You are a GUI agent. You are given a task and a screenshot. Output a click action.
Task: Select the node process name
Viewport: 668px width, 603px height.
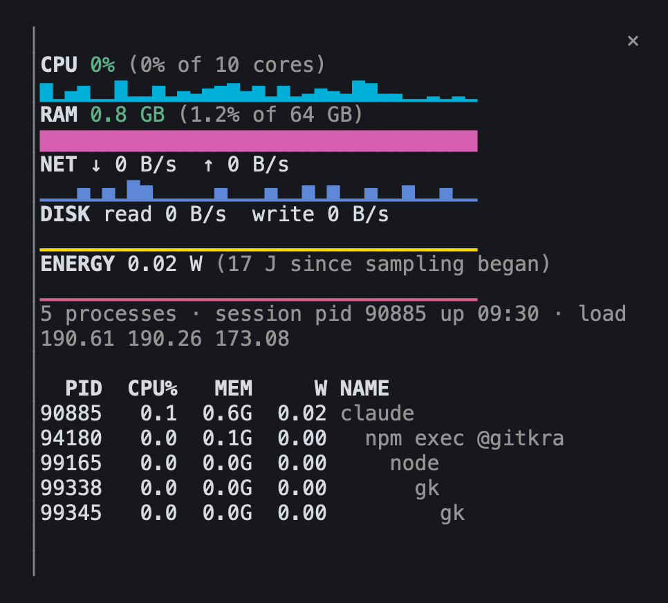(414, 463)
